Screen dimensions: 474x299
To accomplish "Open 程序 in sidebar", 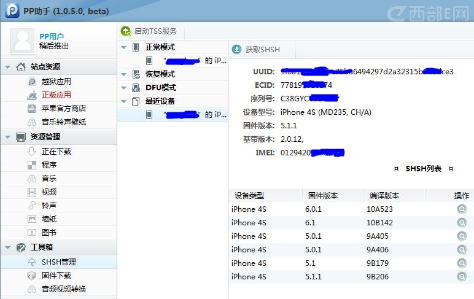I will point(49,165).
